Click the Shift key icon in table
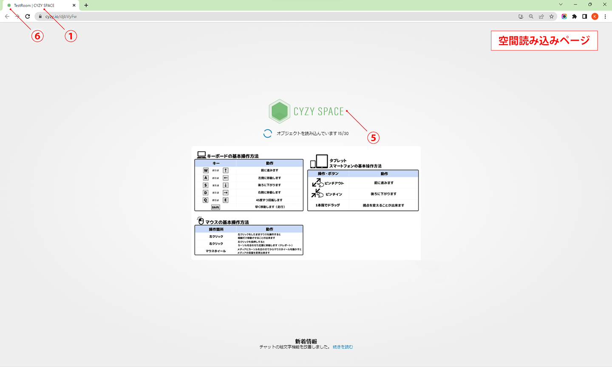612x367 pixels. 215,207
